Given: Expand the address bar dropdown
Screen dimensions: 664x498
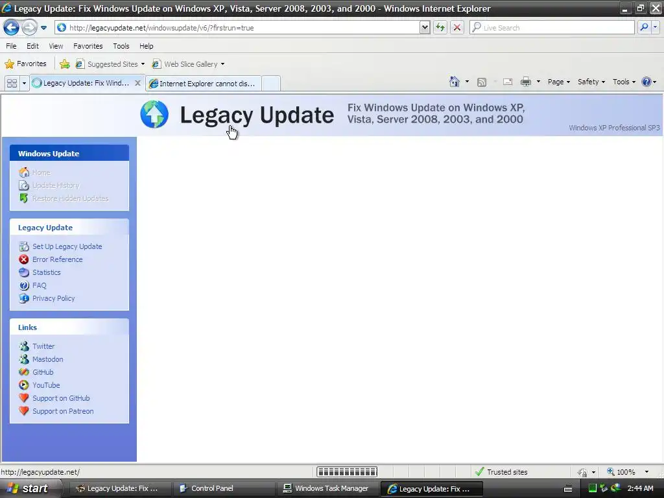Looking at the screenshot, I should click(x=425, y=27).
